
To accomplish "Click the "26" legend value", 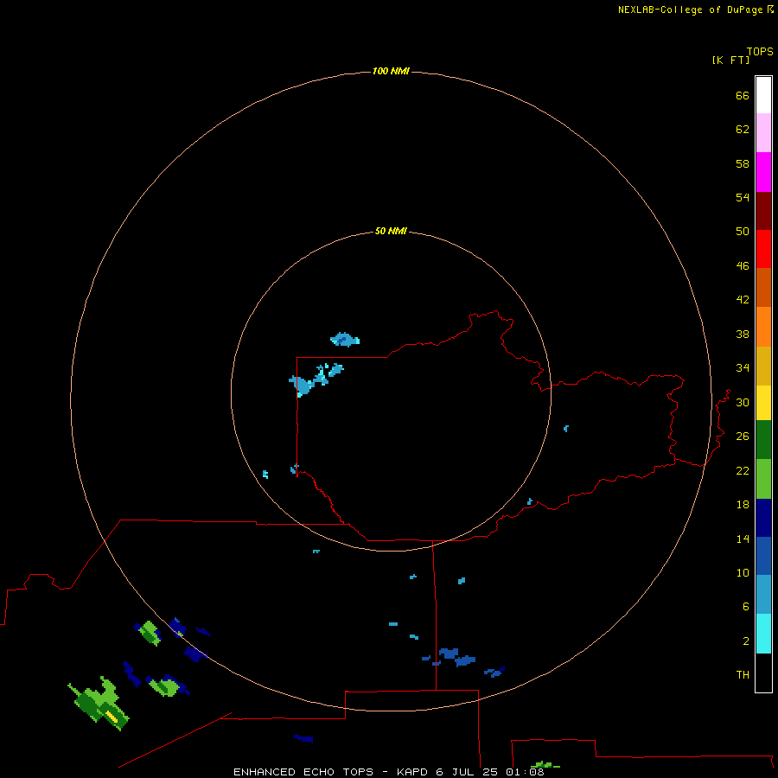I will point(743,437).
